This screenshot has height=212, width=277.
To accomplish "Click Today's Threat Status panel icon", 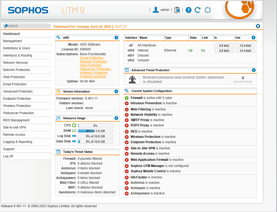I will click(58, 152).
